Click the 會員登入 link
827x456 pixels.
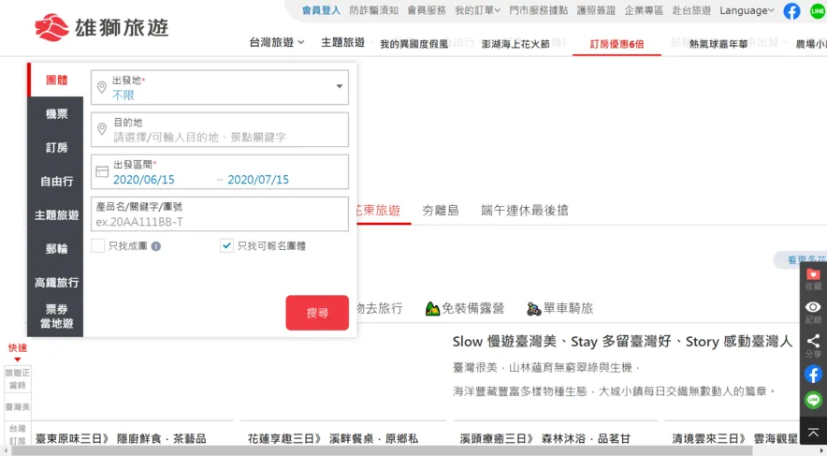click(321, 11)
